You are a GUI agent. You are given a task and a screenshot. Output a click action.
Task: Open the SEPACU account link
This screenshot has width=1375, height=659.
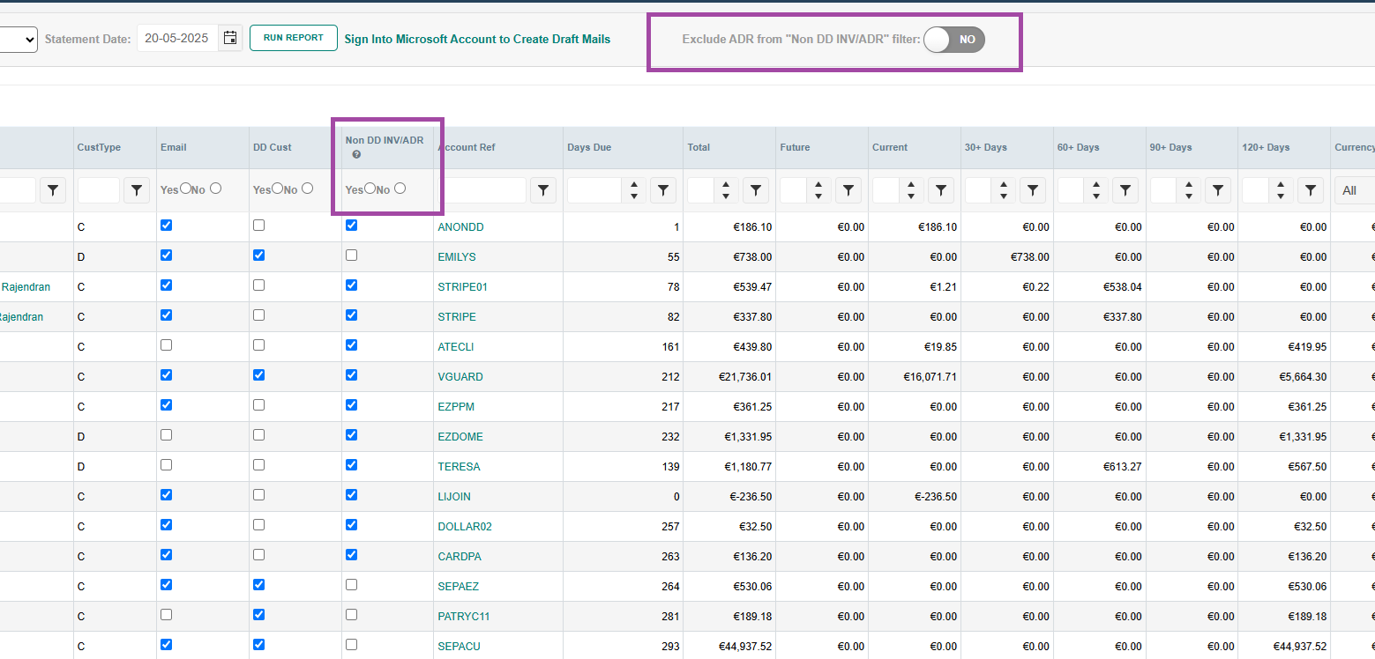tap(459, 647)
